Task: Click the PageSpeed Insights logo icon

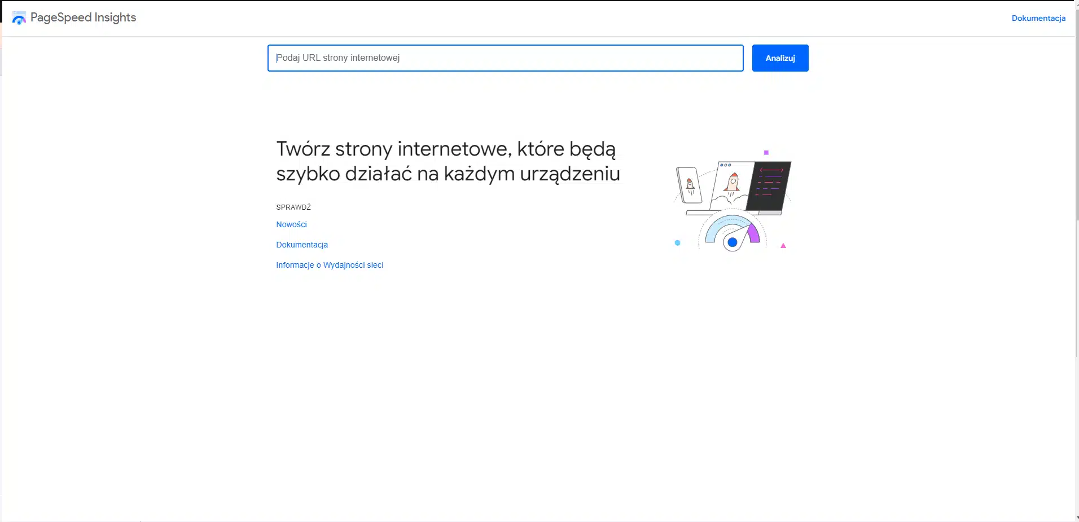Action: [x=19, y=18]
